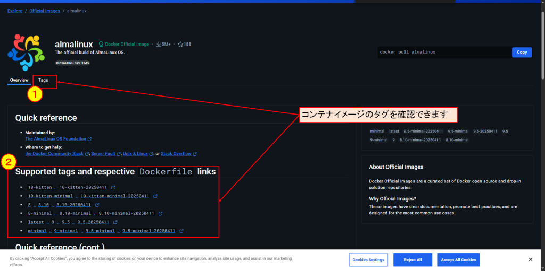Open the 8.10-20250411 tag link
Viewport: 545px width, 271px height.
(x=73, y=205)
